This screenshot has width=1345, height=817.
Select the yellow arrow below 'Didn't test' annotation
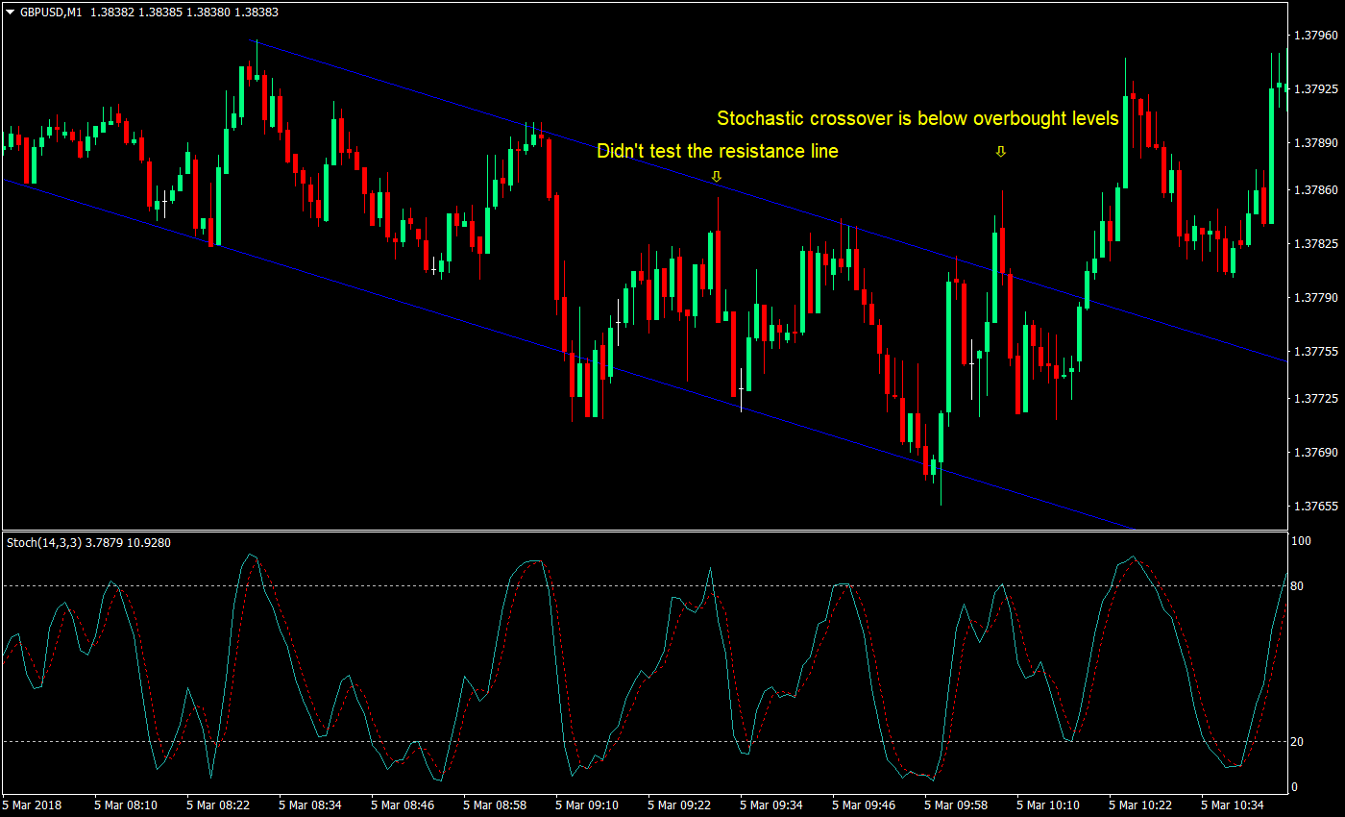(717, 177)
